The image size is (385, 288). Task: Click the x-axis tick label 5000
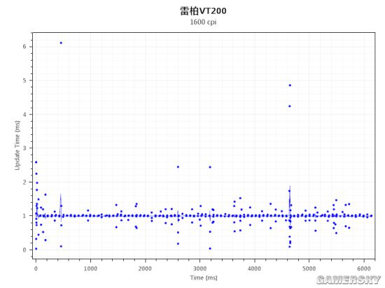click(309, 268)
